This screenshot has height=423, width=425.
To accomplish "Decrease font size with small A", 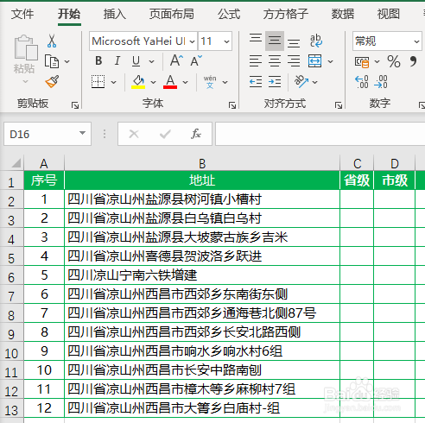I will coord(196,60).
